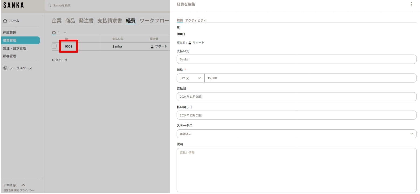420x194 pixels.
Task: Open the view options three-dot icon above table
Action: pos(58,33)
